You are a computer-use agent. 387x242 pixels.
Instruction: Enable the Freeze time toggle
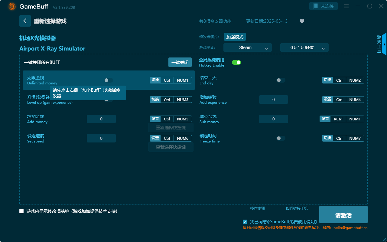click(281, 138)
